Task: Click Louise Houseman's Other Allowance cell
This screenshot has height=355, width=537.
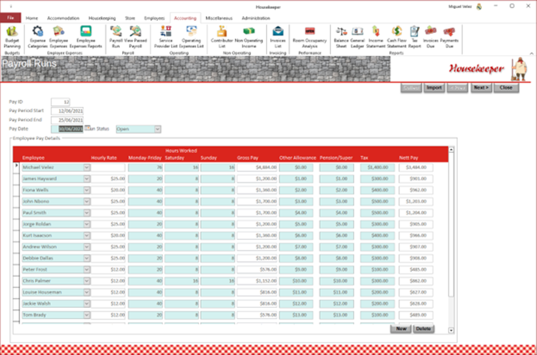Action: tap(296, 292)
